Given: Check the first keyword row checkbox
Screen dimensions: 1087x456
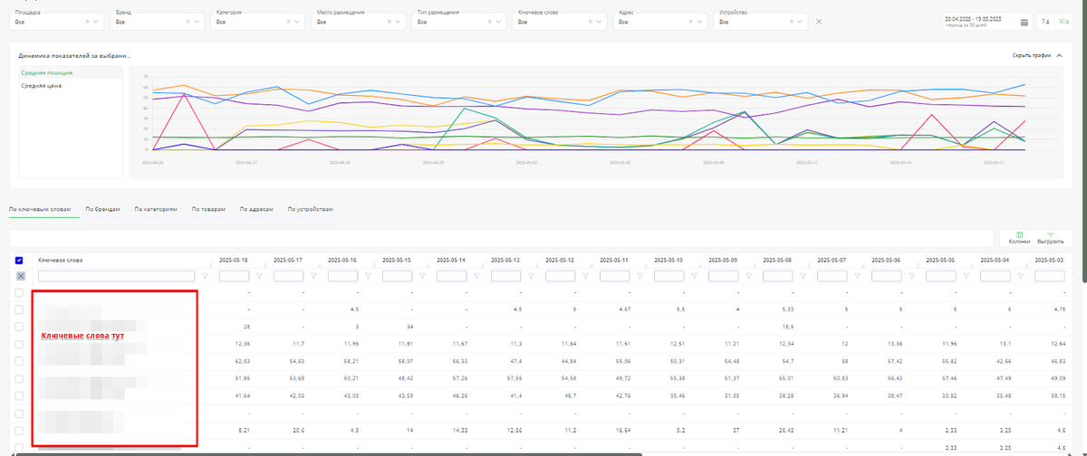Looking at the screenshot, I should (x=20, y=293).
